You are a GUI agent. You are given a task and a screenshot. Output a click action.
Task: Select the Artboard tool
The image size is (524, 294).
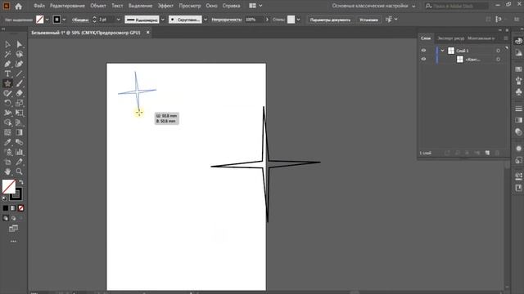(7, 162)
